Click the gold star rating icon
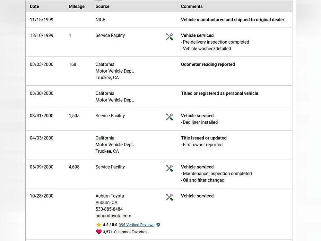This screenshot has height=241, width=321. [99, 225]
